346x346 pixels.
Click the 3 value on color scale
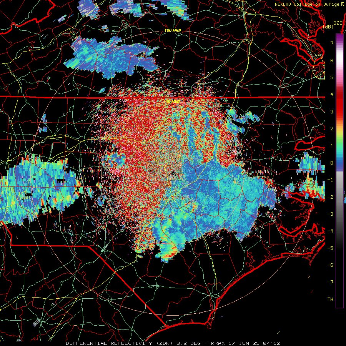[x=332, y=111]
